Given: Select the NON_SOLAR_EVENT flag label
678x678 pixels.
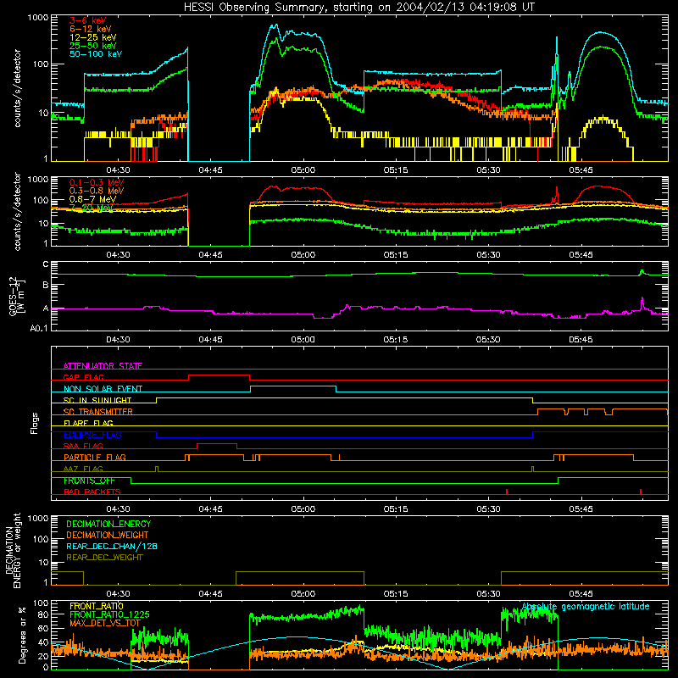Looking at the screenshot, I should [x=103, y=389].
